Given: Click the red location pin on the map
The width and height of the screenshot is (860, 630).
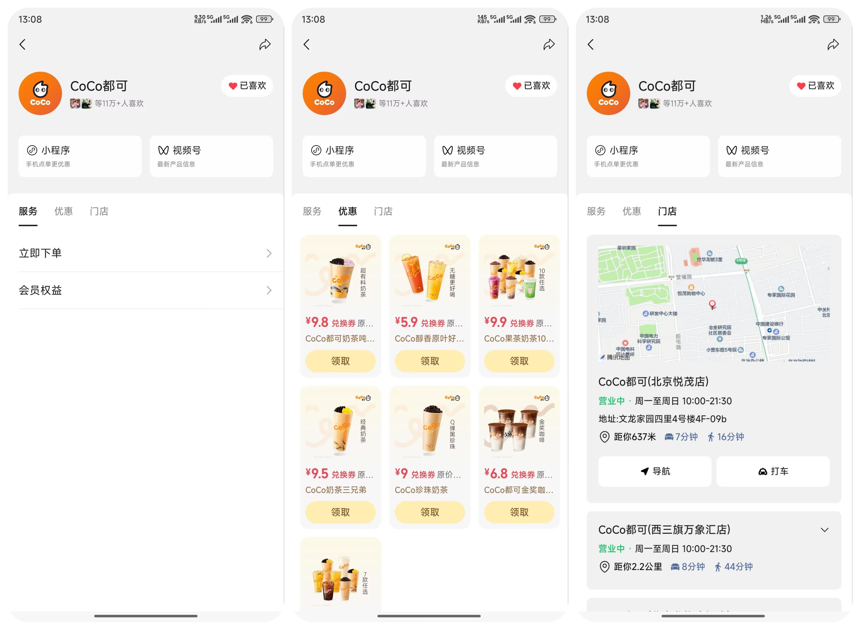Looking at the screenshot, I should 712,304.
